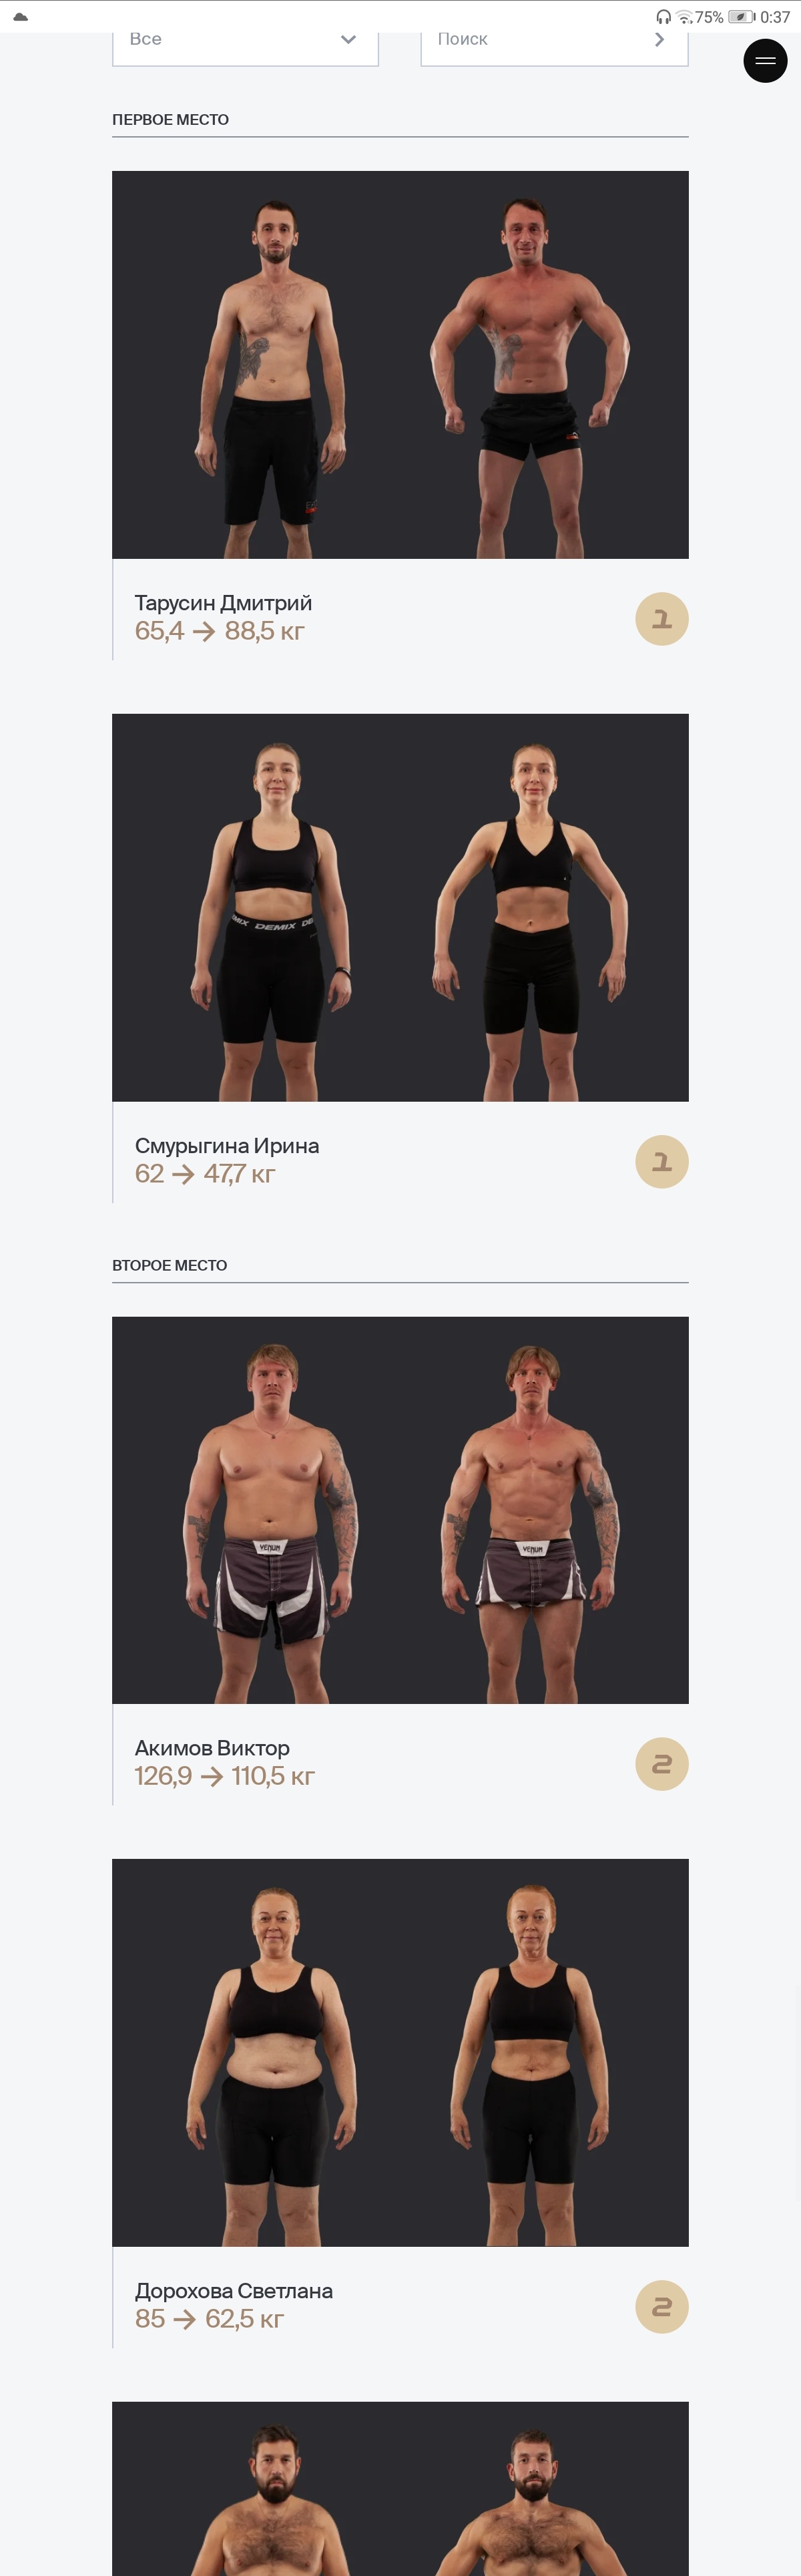Click the search arrow icon in Поиск
Screen dimensions: 801x2576
[659, 39]
